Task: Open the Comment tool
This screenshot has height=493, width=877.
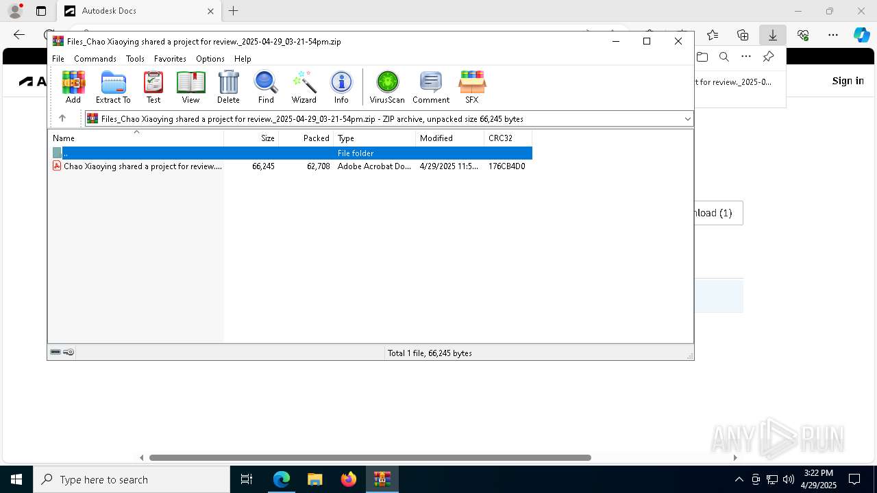Action: [431, 87]
